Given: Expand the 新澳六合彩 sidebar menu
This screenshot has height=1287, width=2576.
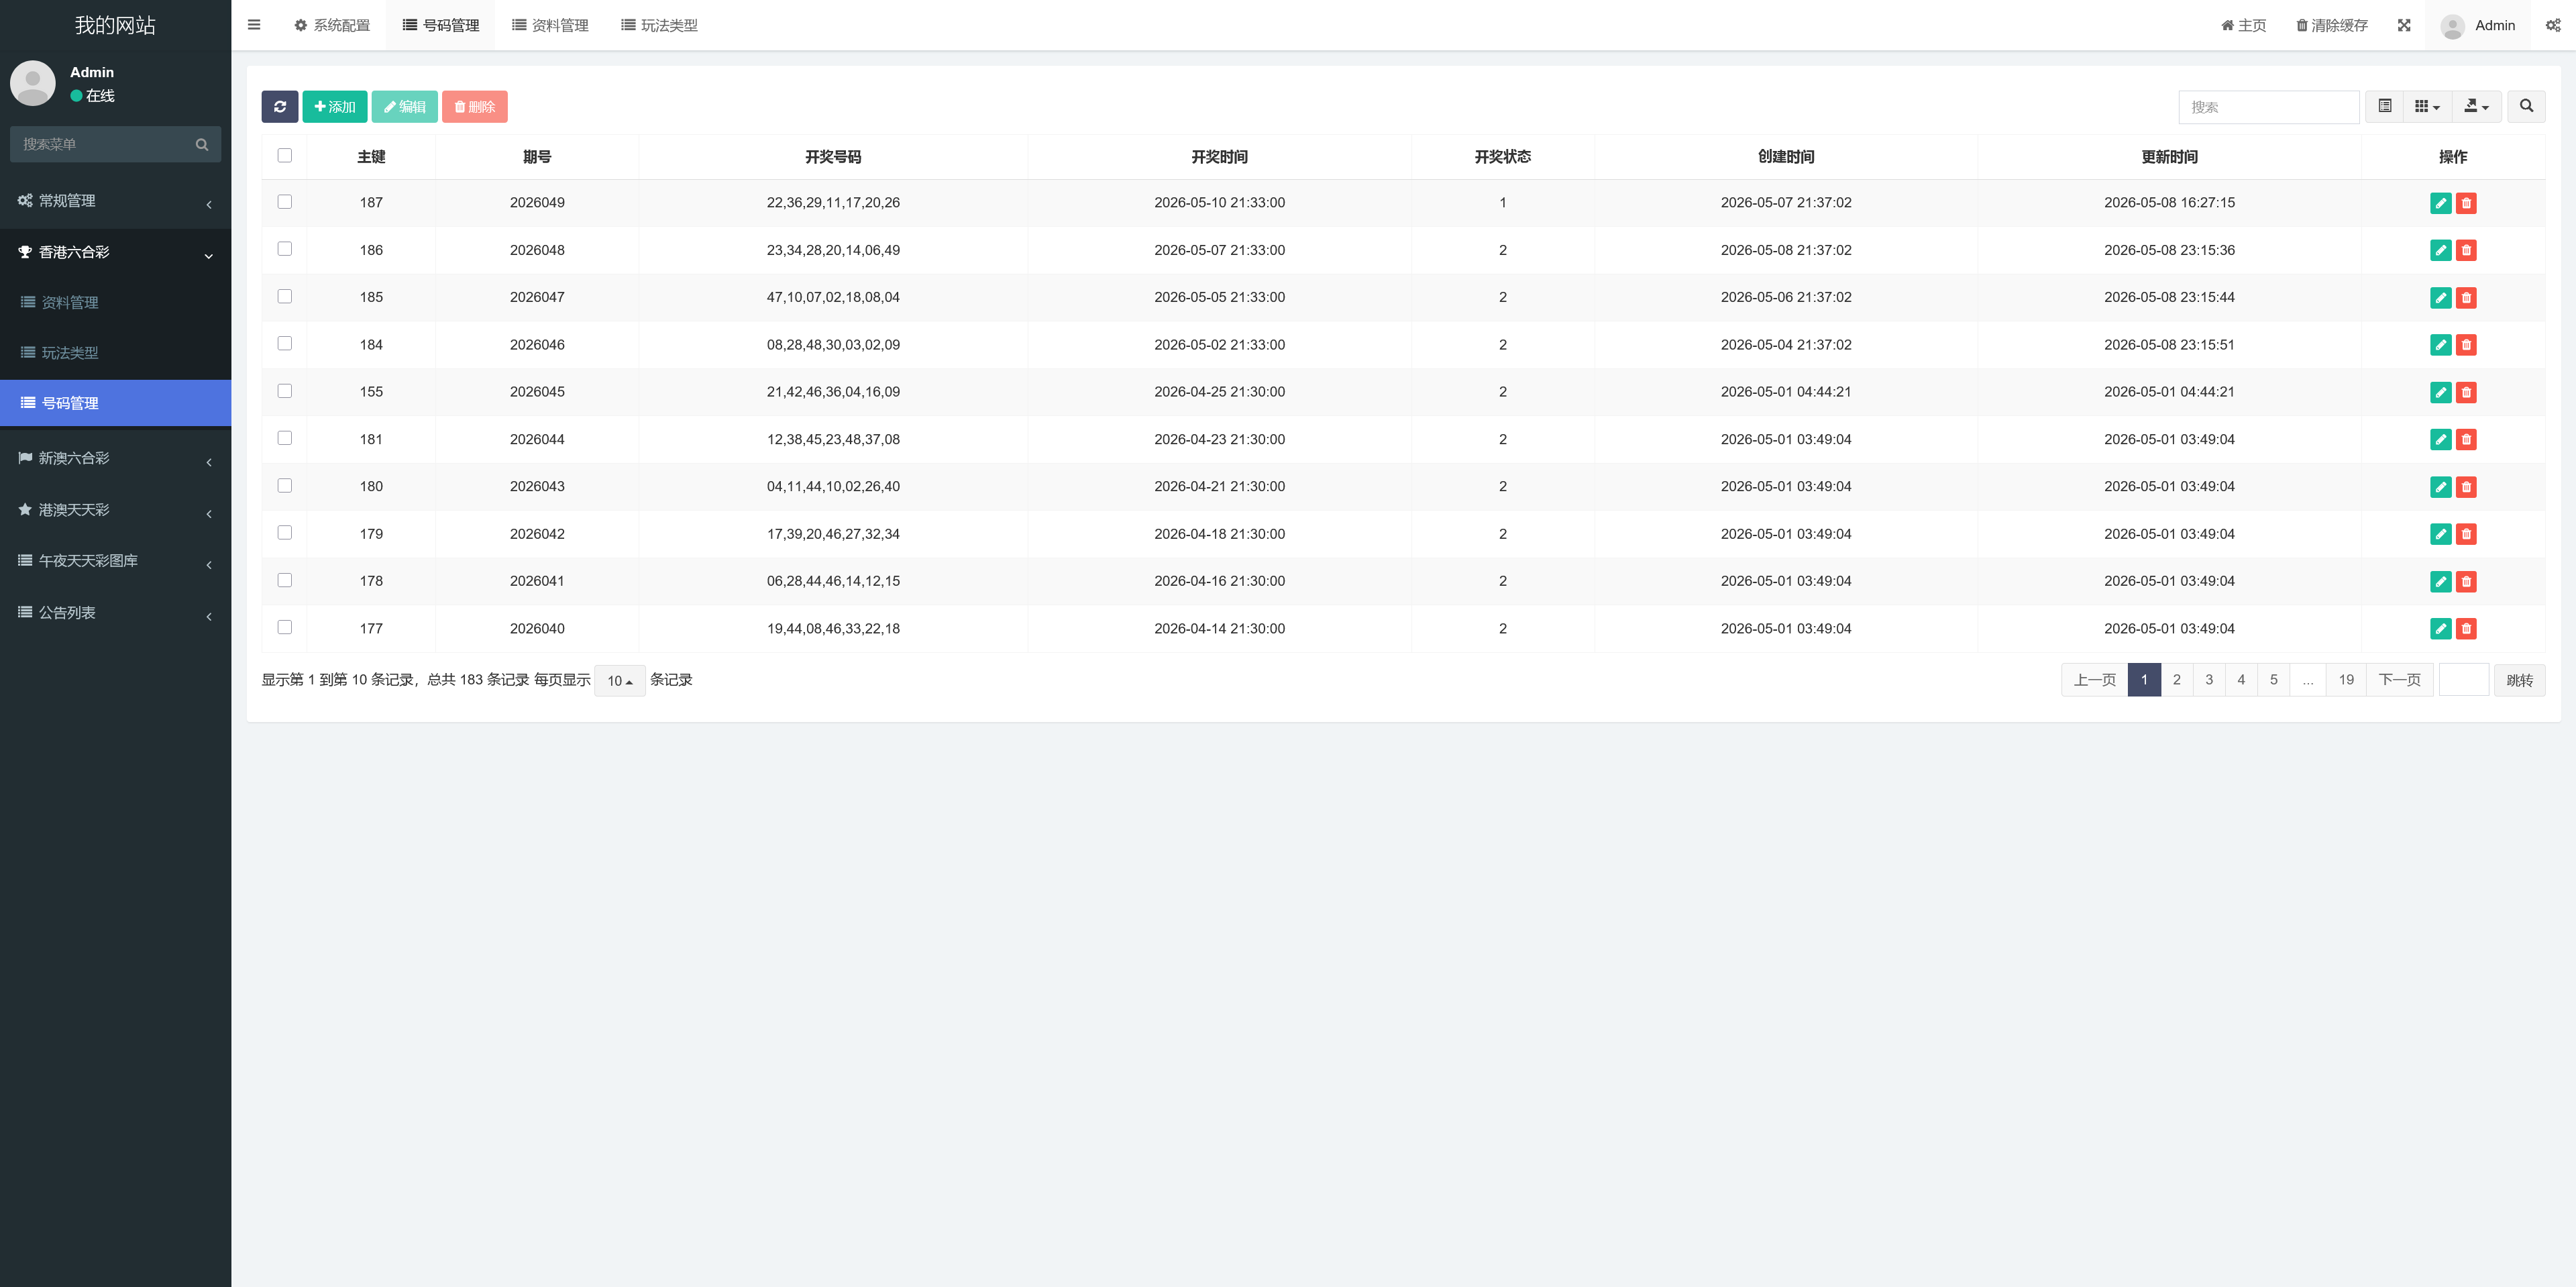Looking at the screenshot, I should click(x=115, y=458).
